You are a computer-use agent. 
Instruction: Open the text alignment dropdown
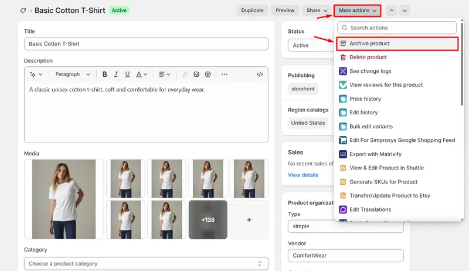(164, 74)
